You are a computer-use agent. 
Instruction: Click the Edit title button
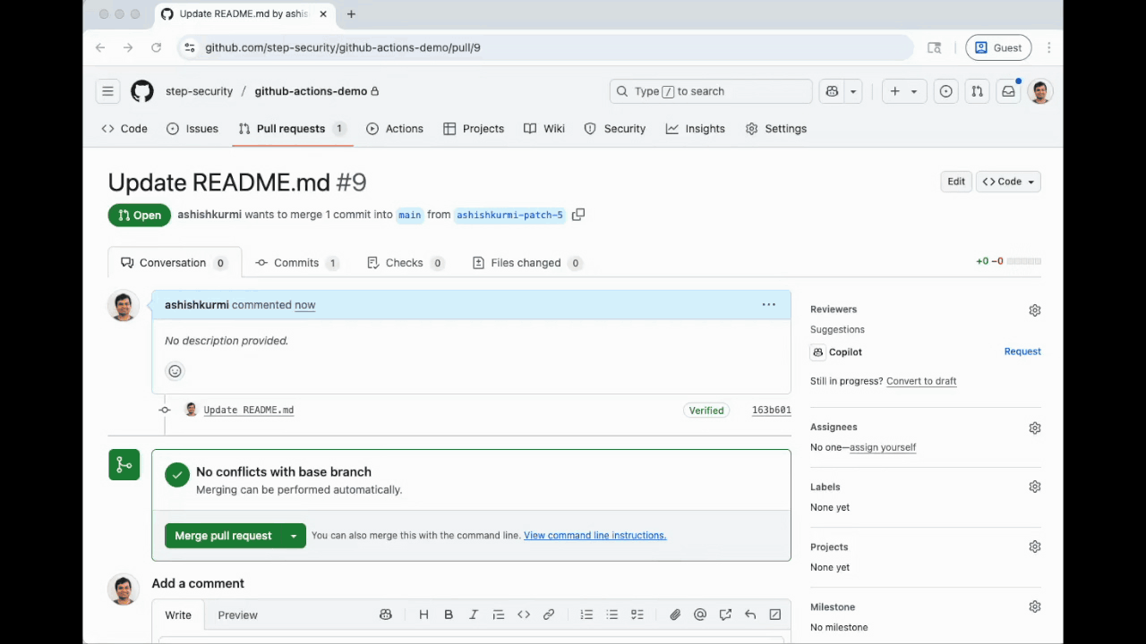pyautogui.click(x=956, y=182)
